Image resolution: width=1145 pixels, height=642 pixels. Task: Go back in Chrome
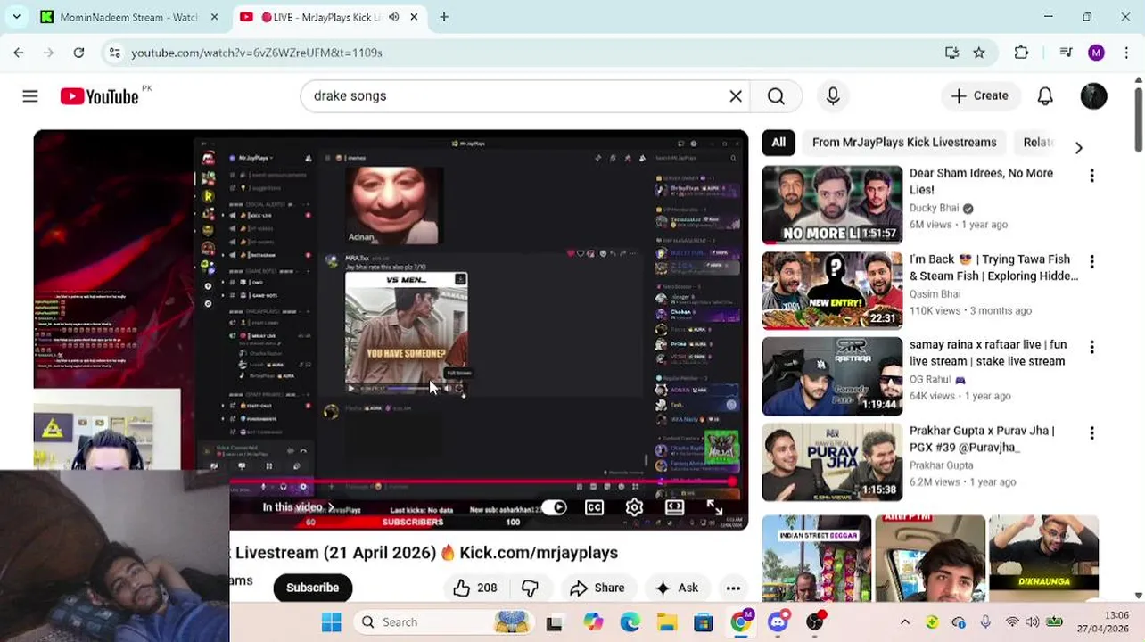pos(19,53)
